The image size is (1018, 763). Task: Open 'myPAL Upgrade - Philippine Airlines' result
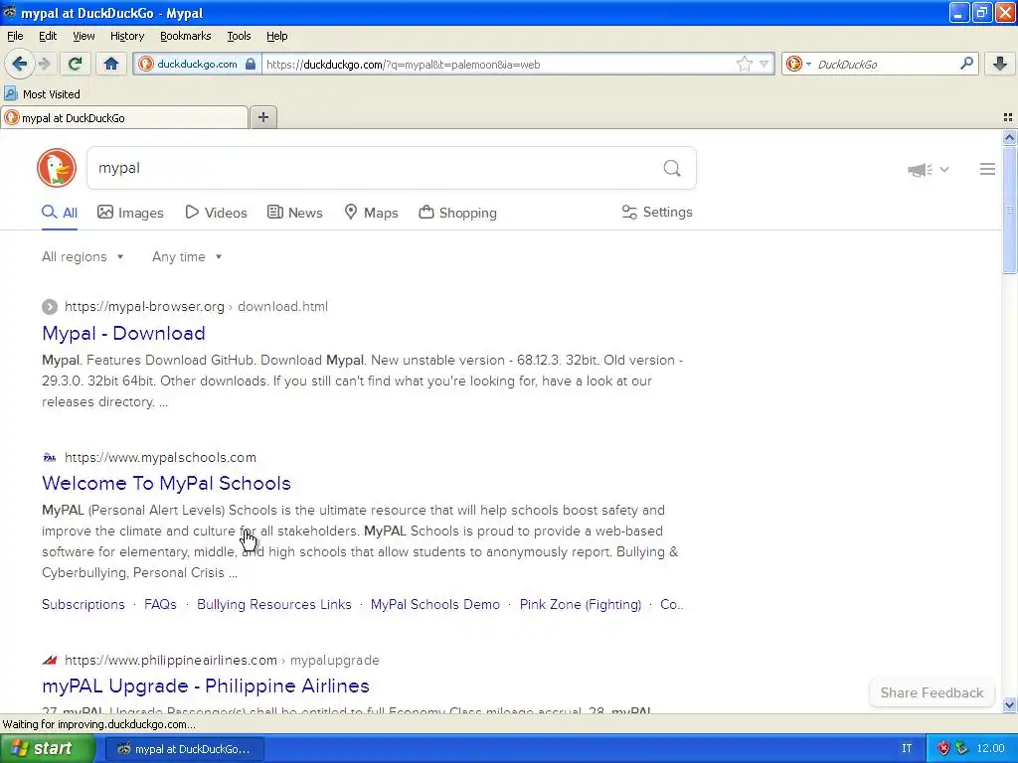tap(206, 686)
